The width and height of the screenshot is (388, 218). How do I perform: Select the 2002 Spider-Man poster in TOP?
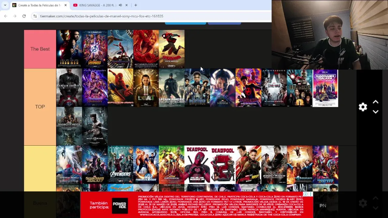coord(120,88)
